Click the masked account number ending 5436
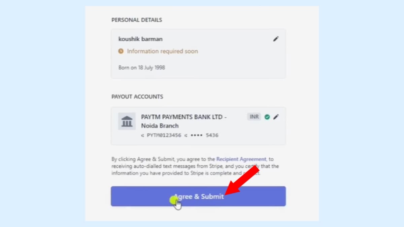Image resolution: width=404 pixels, height=227 pixels. (x=204, y=136)
